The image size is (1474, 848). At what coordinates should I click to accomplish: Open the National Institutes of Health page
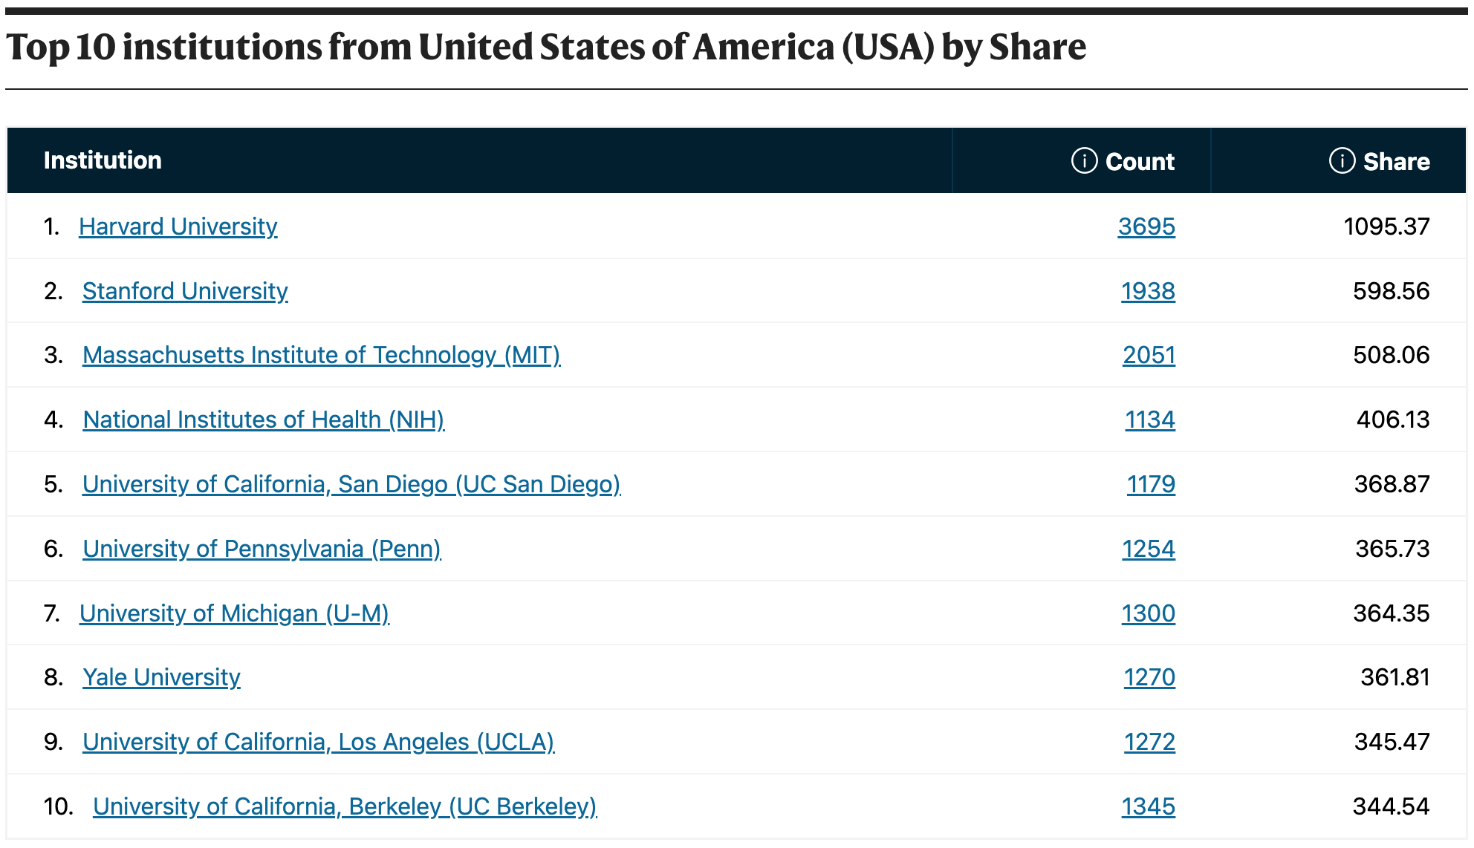click(x=263, y=420)
